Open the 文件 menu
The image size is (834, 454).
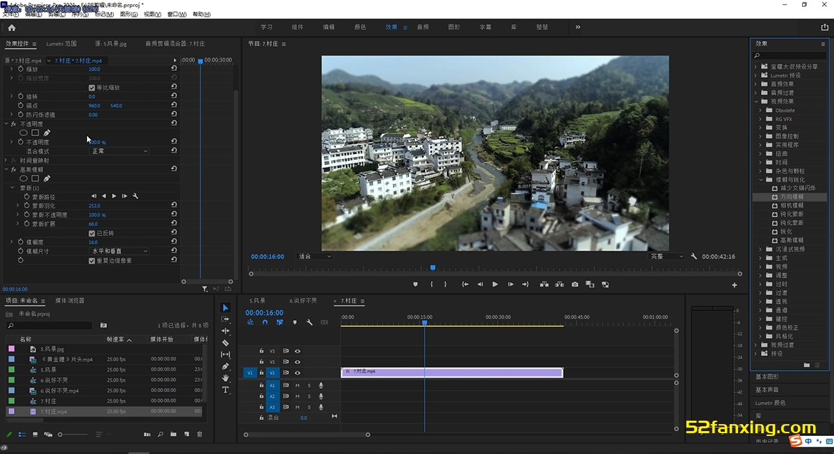(x=10, y=14)
